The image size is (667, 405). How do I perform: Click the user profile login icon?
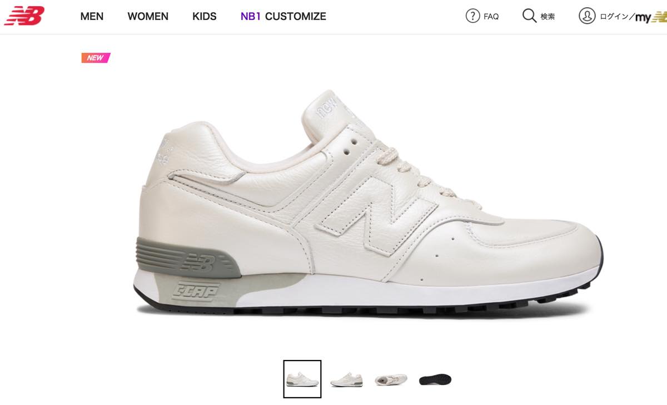[x=587, y=16]
